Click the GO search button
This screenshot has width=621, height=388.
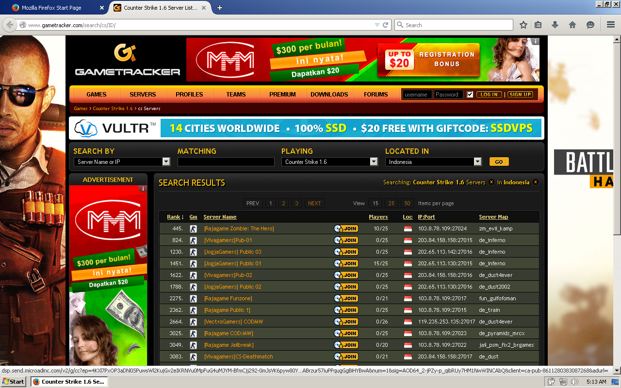click(499, 162)
